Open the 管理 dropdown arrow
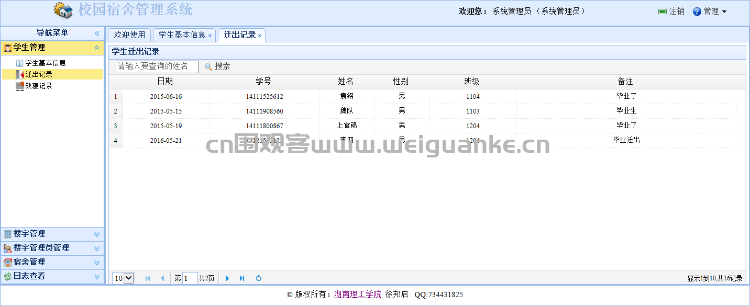Image resolution: width=750 pixels, height=306 pixels. [724, 12]
